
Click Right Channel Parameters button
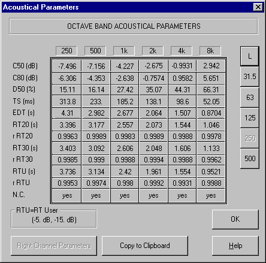pyautogui.click(x=54, y=246)
